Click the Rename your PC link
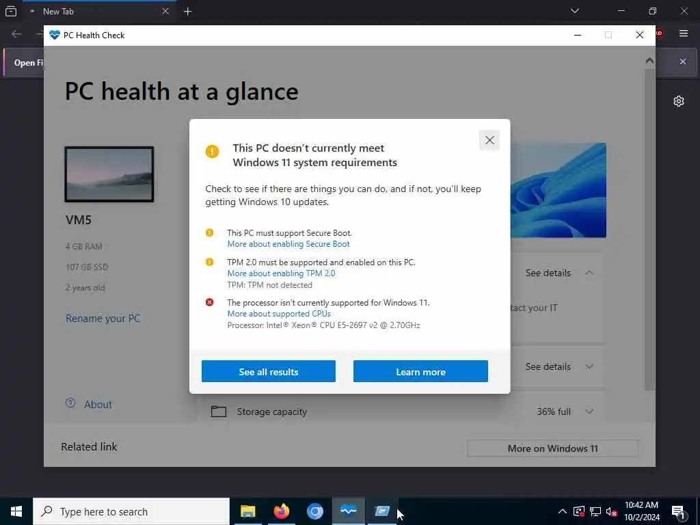 coord(103,319)
